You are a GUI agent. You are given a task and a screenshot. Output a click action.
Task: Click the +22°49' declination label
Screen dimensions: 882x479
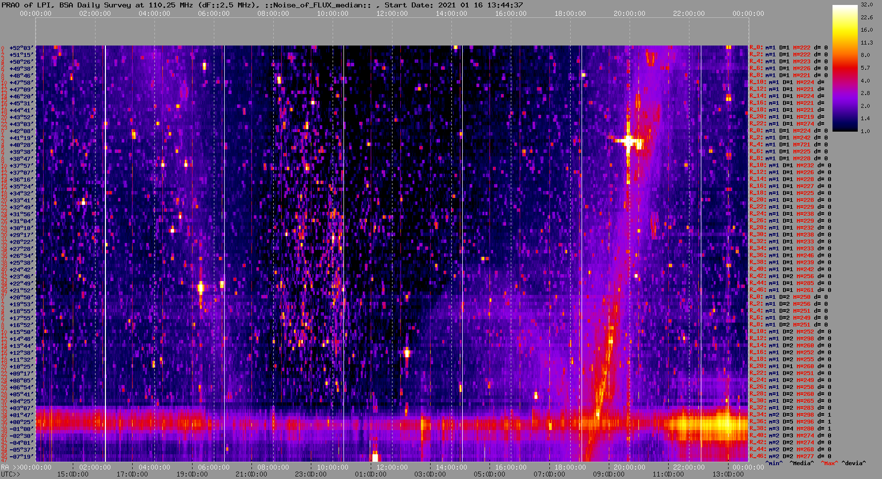point(21,284)
